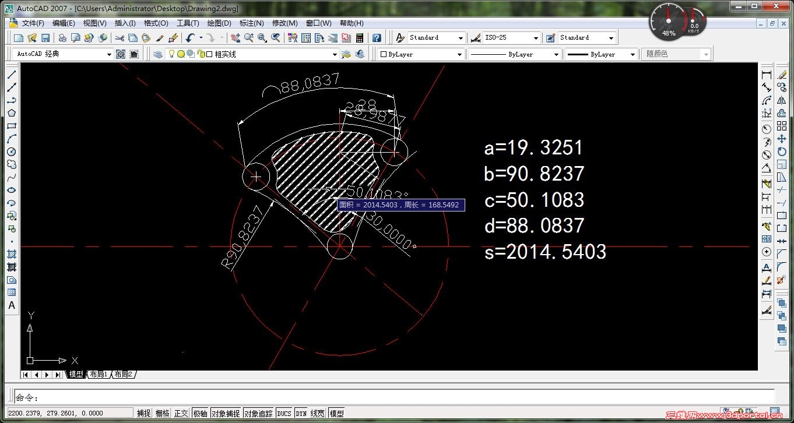794x423 pixels.
Task: Select the Rectangle draw tool
Action: tap(12, 126)
